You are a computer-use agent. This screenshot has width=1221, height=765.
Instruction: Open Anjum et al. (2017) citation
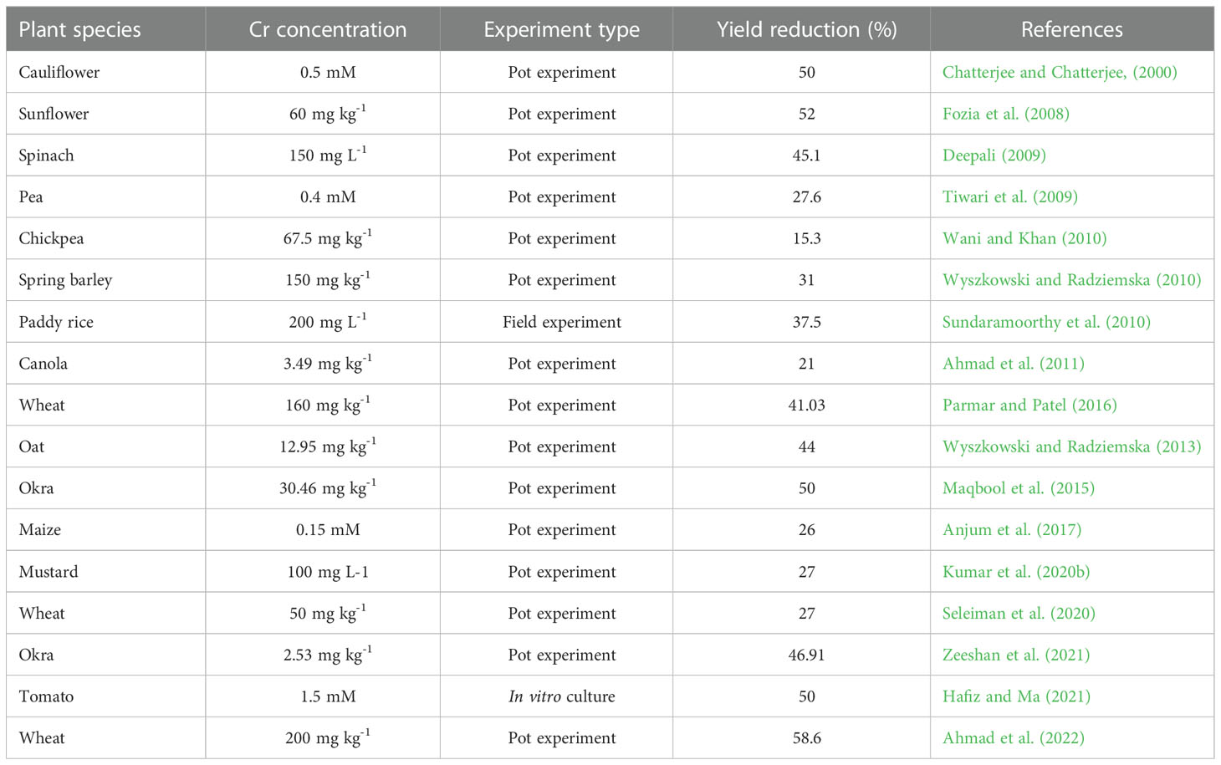(1012, 530)
